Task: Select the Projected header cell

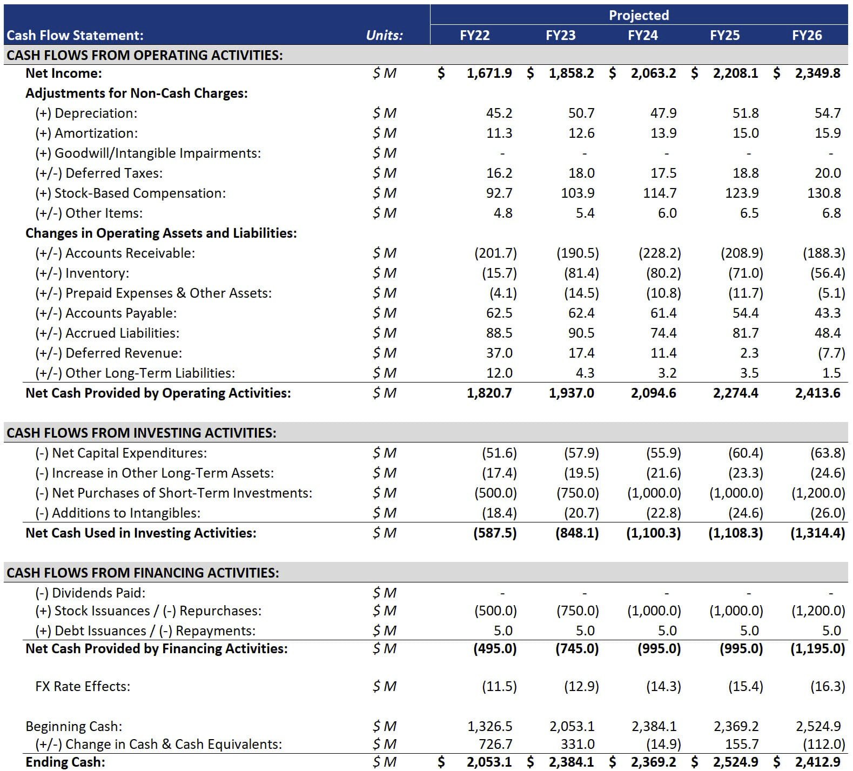Action: click(x=639, y=15)
